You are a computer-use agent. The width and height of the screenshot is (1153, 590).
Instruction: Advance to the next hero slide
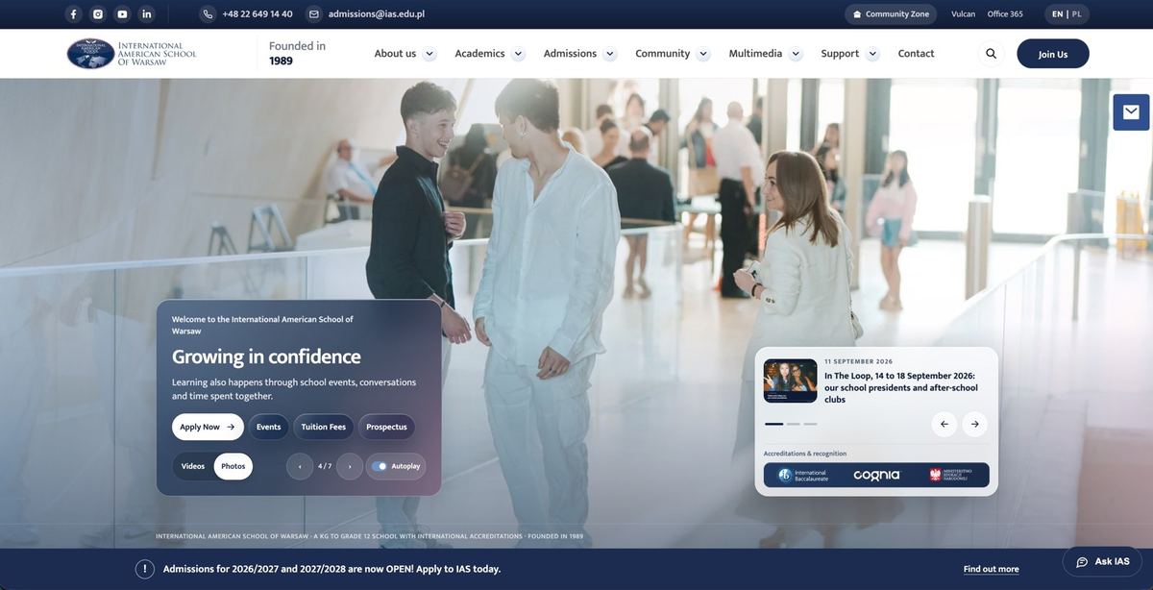[x=350, y=466]
